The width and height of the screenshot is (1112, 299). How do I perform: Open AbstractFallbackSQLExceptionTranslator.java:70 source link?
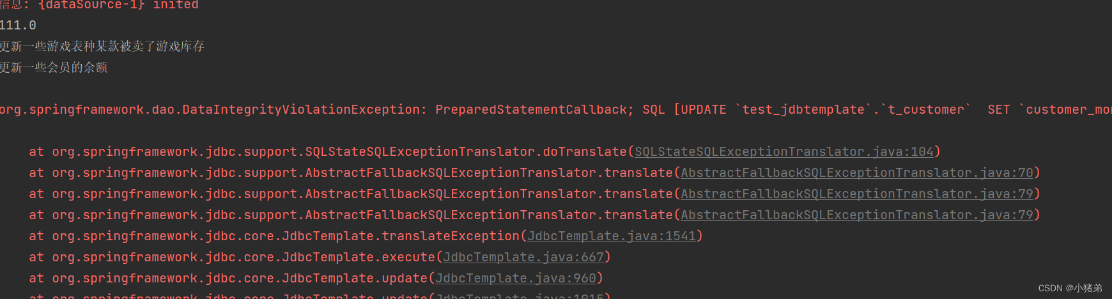click(x=856, y=173)
